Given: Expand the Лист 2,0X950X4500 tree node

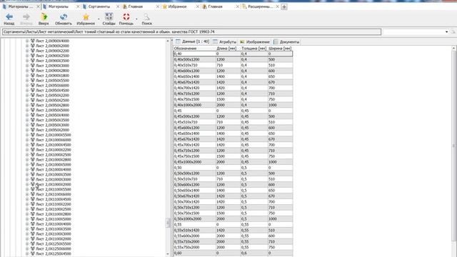Looking at the screenshot, I should point(27,91).
